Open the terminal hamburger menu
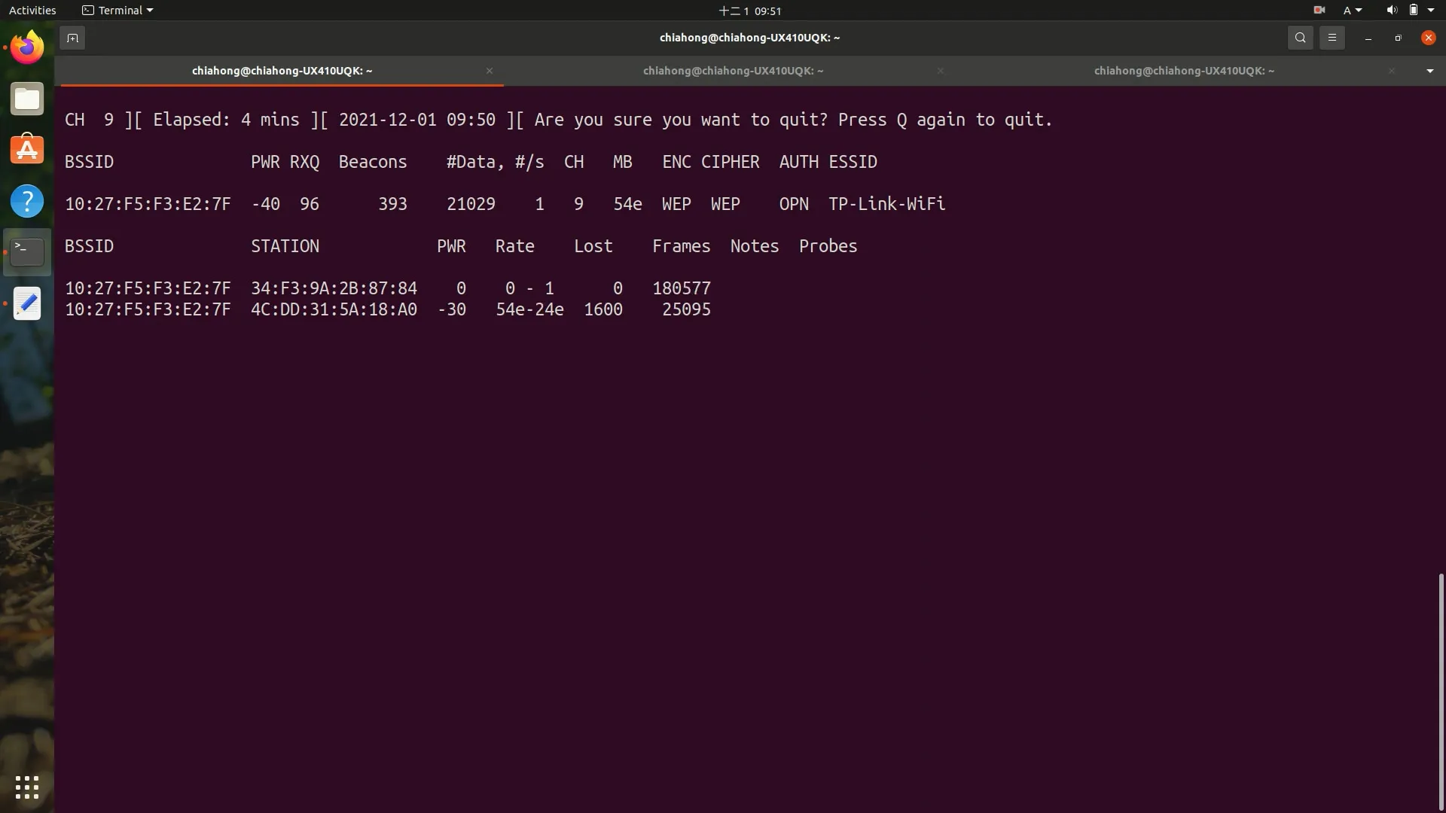 coord(1332,37)
